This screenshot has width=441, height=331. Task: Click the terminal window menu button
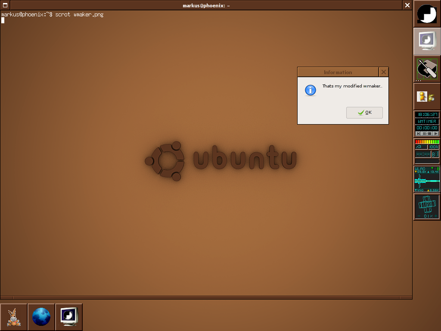click(5, 5)
